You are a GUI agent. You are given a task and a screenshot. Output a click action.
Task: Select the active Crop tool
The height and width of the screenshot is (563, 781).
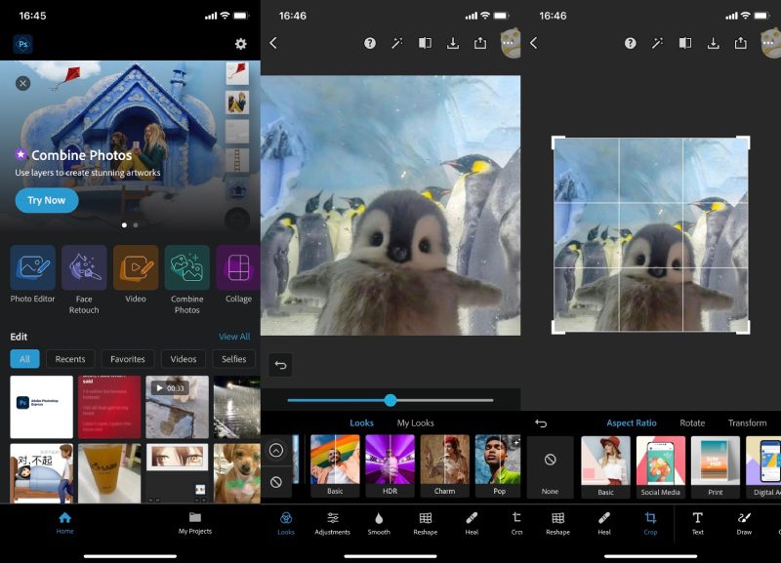click(650, 523)
